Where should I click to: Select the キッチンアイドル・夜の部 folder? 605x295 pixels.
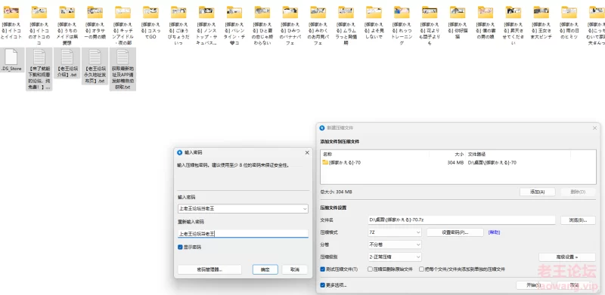pos(123,25)
